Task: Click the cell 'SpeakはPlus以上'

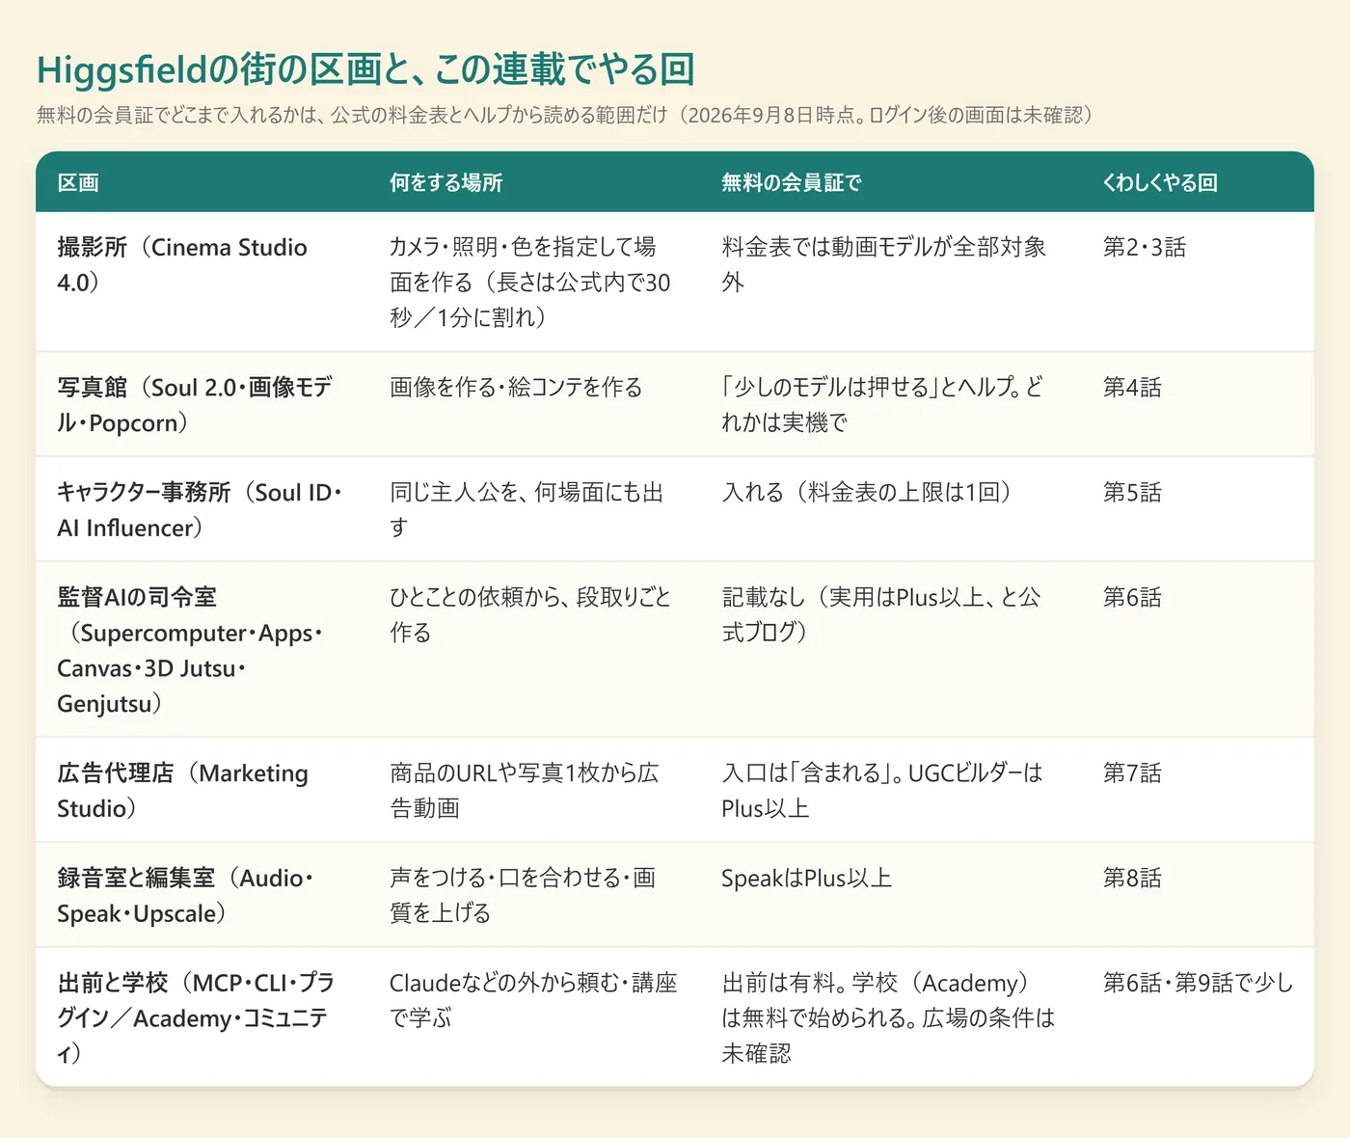Action: [891, 895]
